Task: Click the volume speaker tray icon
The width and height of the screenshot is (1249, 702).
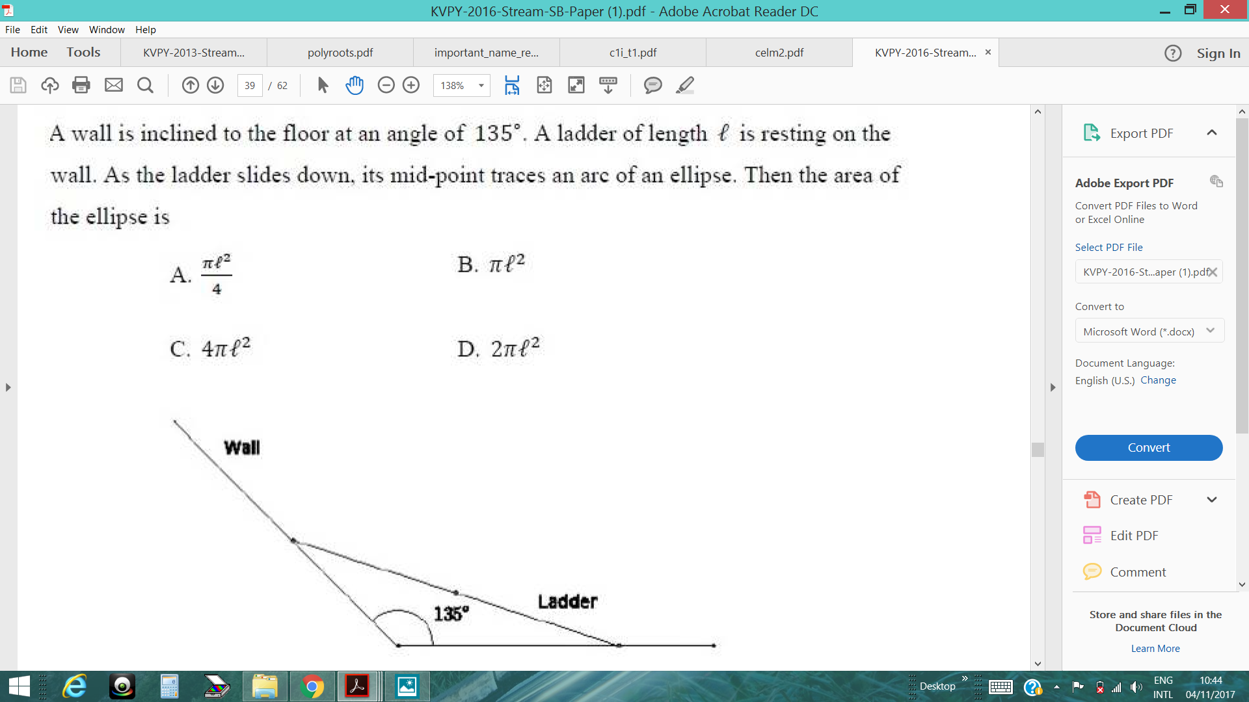Action: click(1136, 687)
